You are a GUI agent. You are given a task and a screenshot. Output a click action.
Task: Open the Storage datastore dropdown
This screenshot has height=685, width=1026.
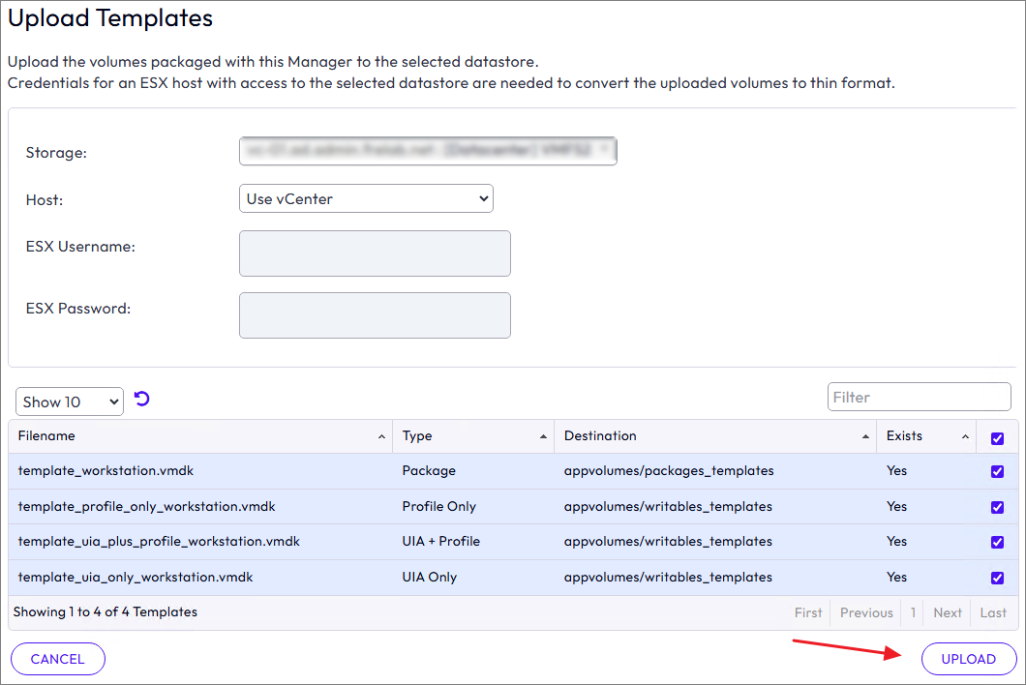click(427, 151)
